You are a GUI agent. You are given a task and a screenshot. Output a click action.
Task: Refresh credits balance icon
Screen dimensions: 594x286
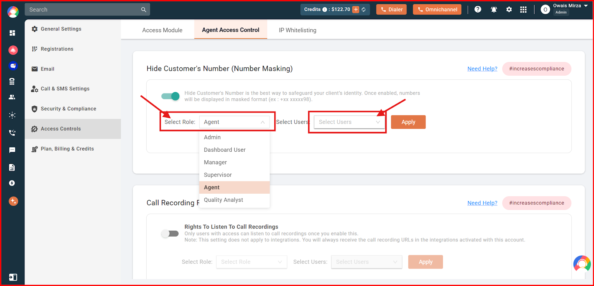click(x=364, y=10)
